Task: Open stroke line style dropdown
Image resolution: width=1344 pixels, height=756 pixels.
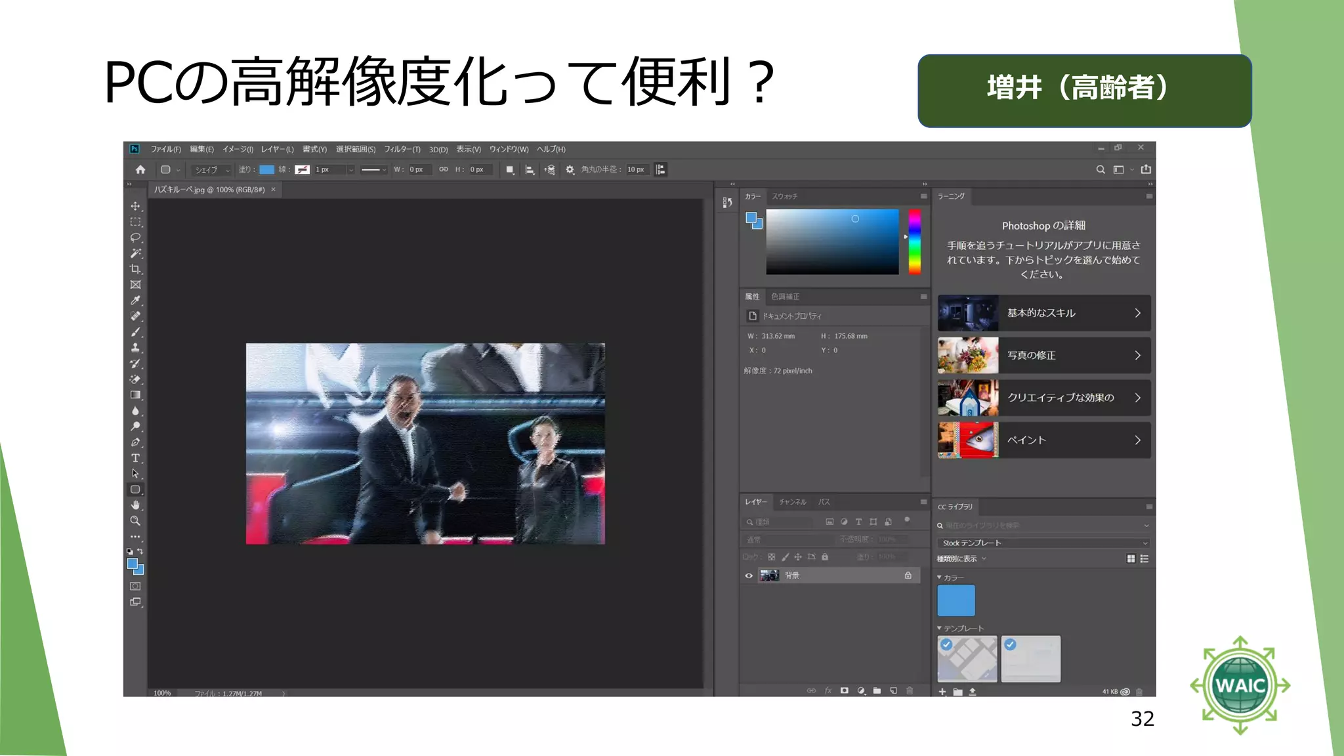Action: coord(374,170)
